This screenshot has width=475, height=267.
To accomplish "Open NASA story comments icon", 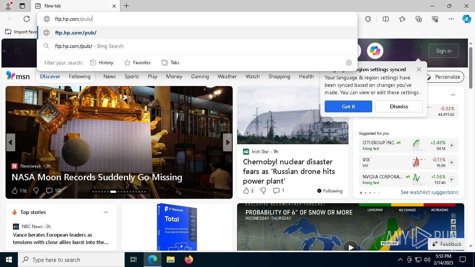I will [49, 191].
